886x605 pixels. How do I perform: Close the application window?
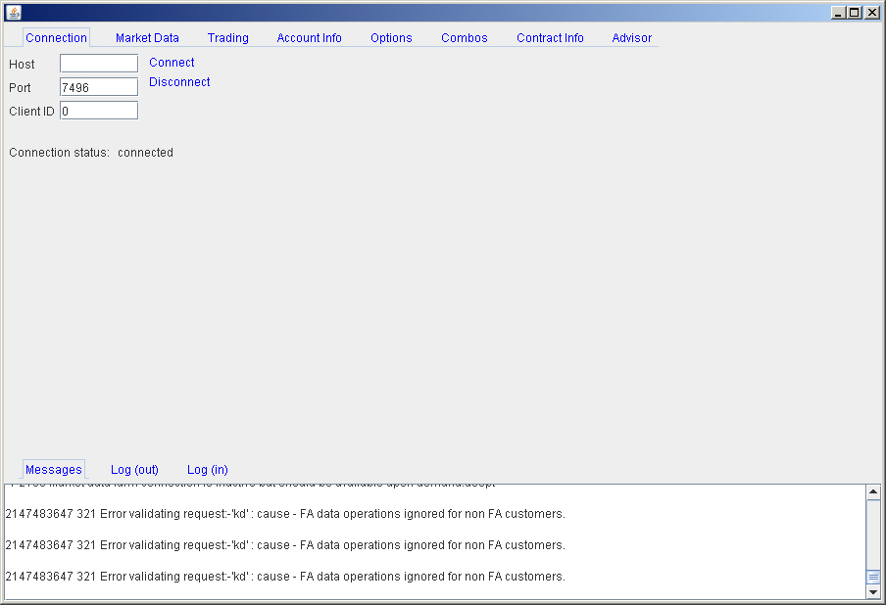pos(872,13)
